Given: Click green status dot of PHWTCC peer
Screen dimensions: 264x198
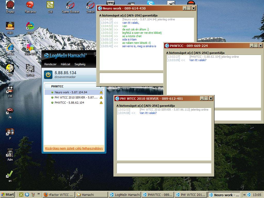Looking at the screenshot, I should [x=52, y=103].
